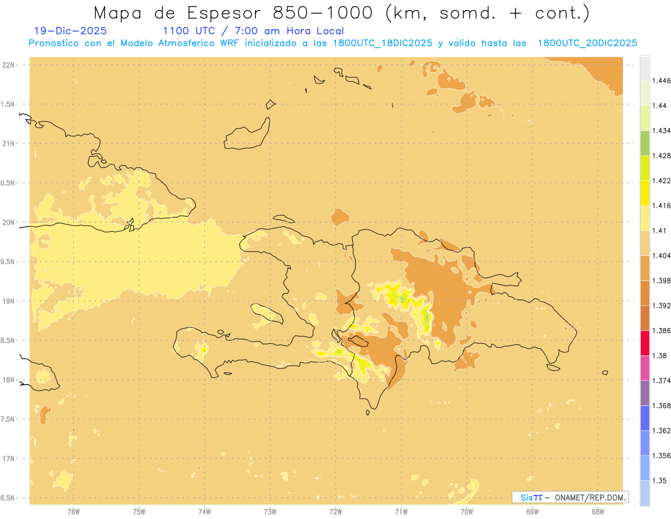Click the longitude label "74W"
Screen dimensions: 671x519
point(205,512)
